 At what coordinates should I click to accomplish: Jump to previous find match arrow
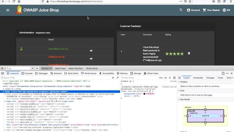pos(33,68)
